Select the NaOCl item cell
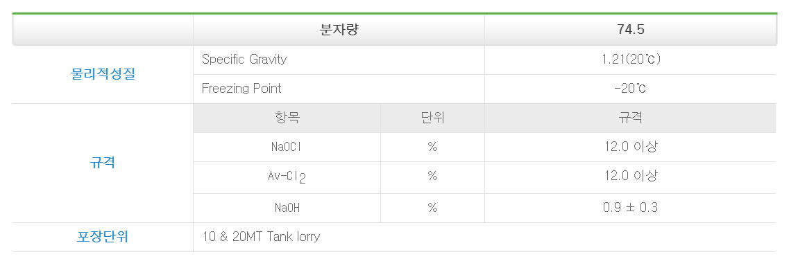Screen dimensions: 798x268 coord(287,148)
